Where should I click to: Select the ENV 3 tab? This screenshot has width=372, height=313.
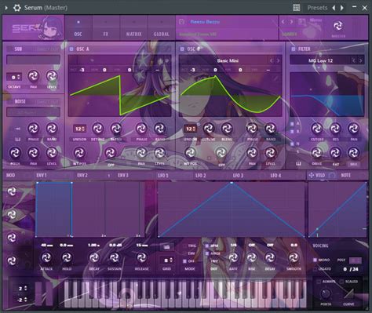point(123,175)
